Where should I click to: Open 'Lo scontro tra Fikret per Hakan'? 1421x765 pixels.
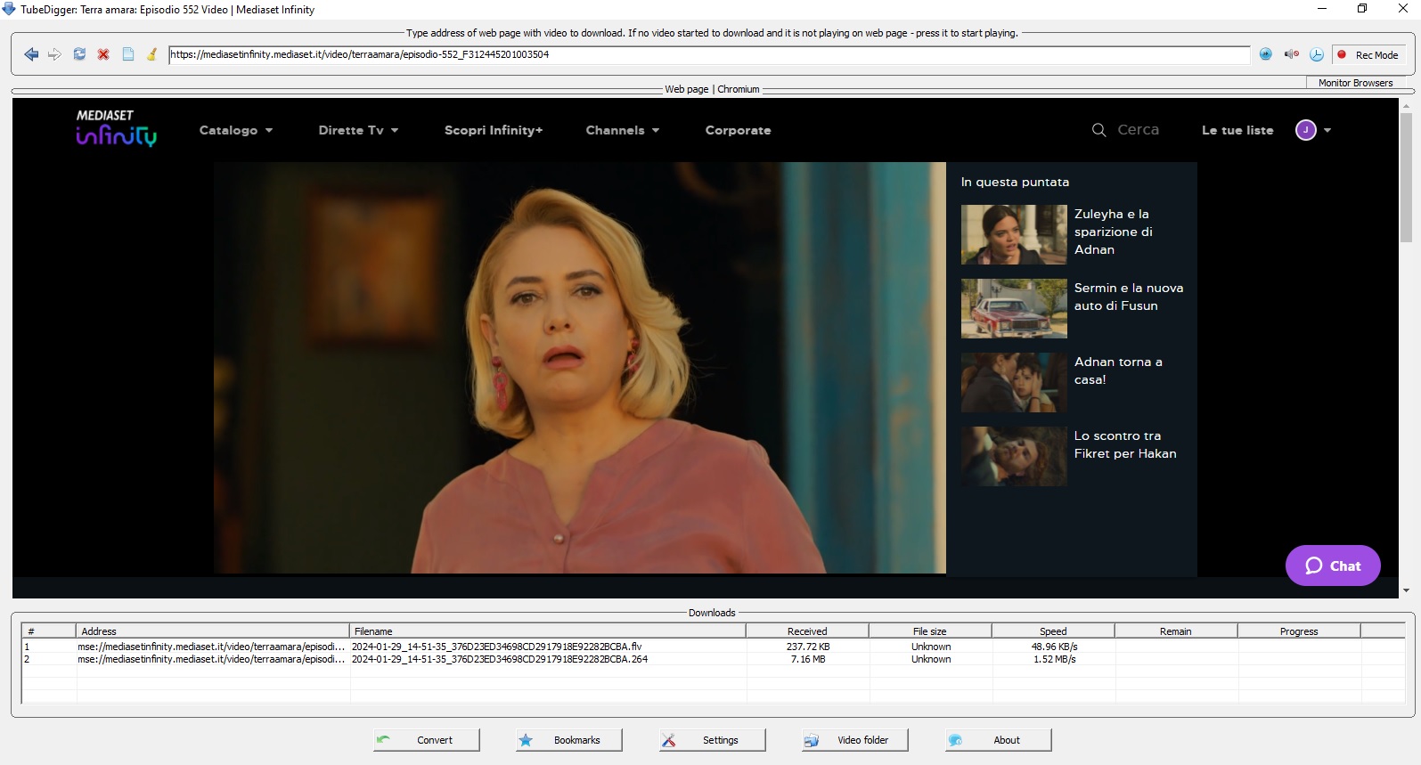[x=1125, y=444]
